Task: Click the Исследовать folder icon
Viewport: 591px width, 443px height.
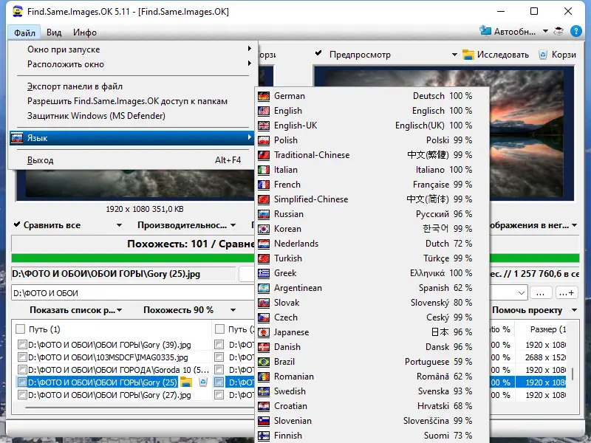Action: pyautogui.click(x=468, y=55)
